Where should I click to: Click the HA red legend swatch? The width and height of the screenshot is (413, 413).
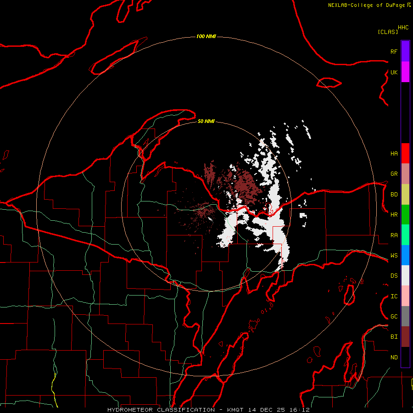coord(405,153)
